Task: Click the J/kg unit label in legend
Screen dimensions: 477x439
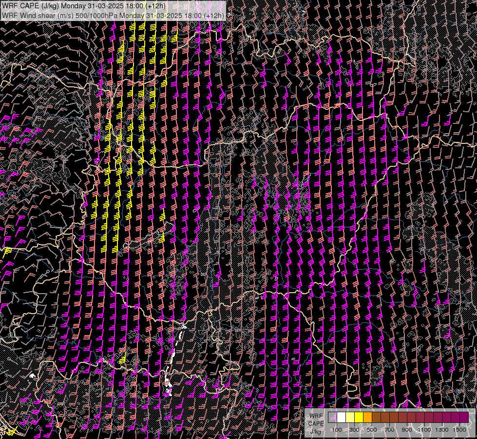Action: point(315,432)
